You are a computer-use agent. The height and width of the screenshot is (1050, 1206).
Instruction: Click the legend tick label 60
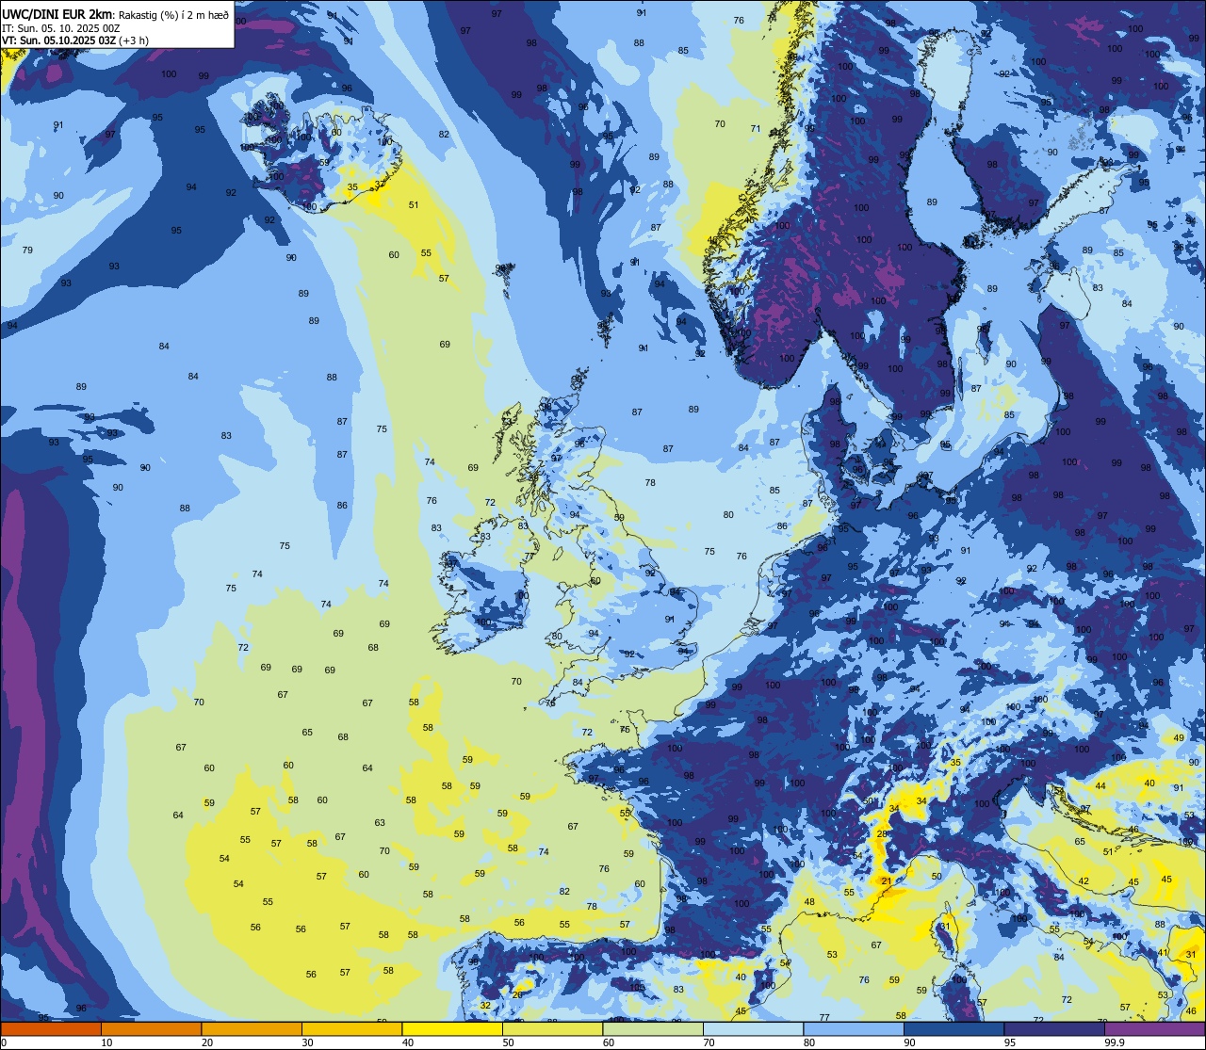click(609, 1042)
